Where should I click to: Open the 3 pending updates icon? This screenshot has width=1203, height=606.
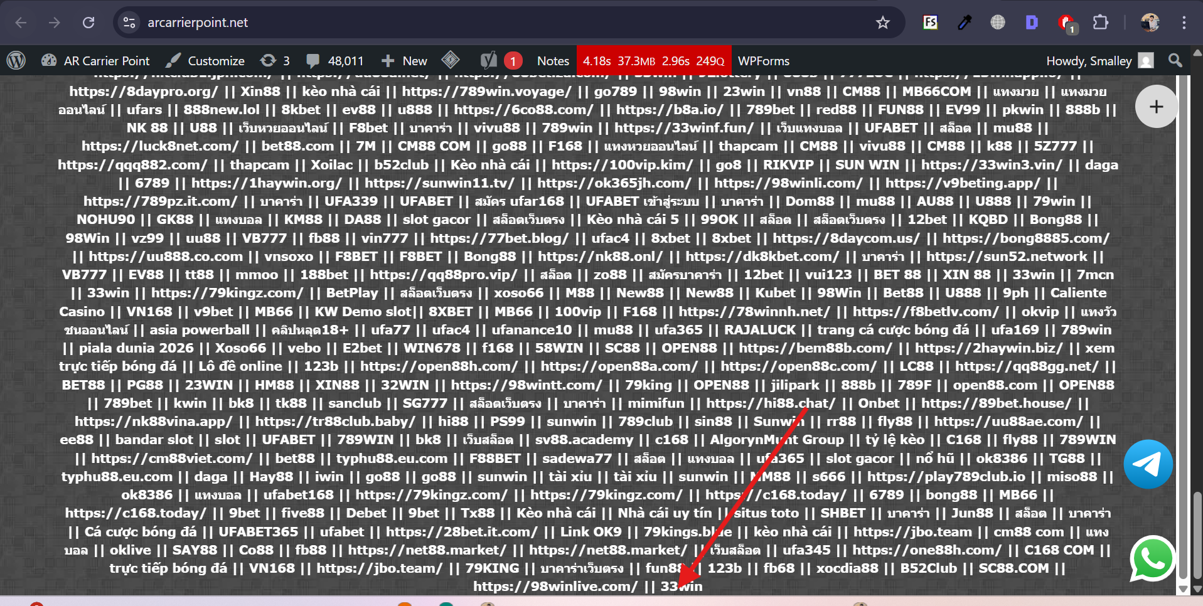(x=275, y=61)
